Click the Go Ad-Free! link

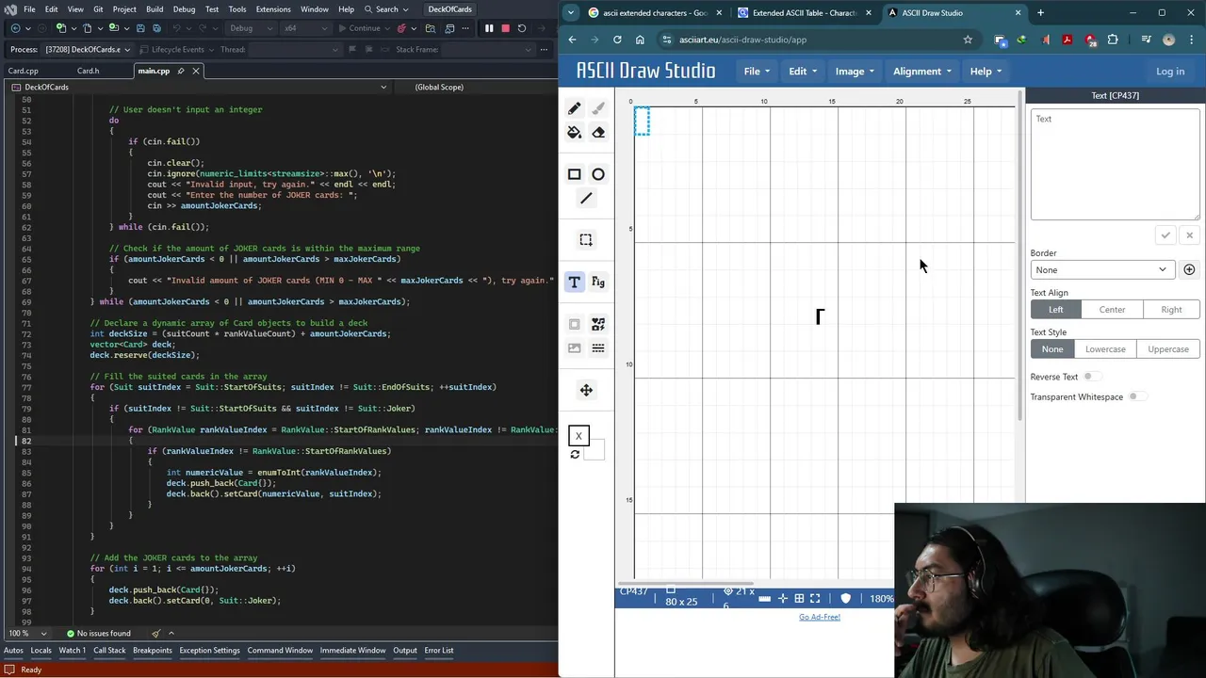pyautogui.click(x=820, y=617)
